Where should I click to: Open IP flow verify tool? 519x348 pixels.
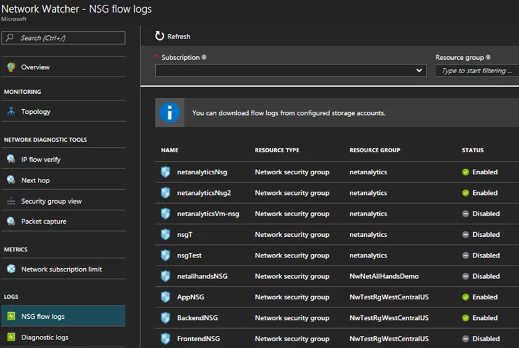[x=63, y=159]
